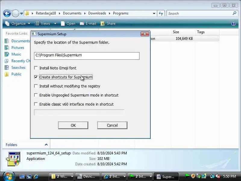Click the yellow folder icon in address bar
Screen dimensions: 241x181
[x=27, y=13]
